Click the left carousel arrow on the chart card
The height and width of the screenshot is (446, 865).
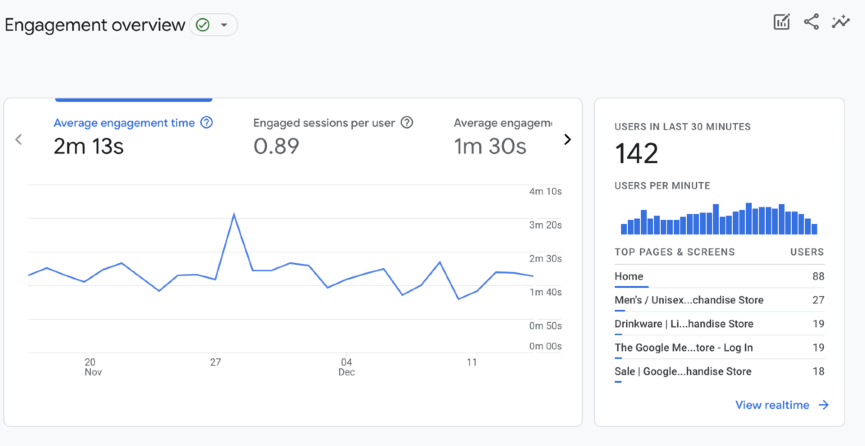[x=19, y=140]
